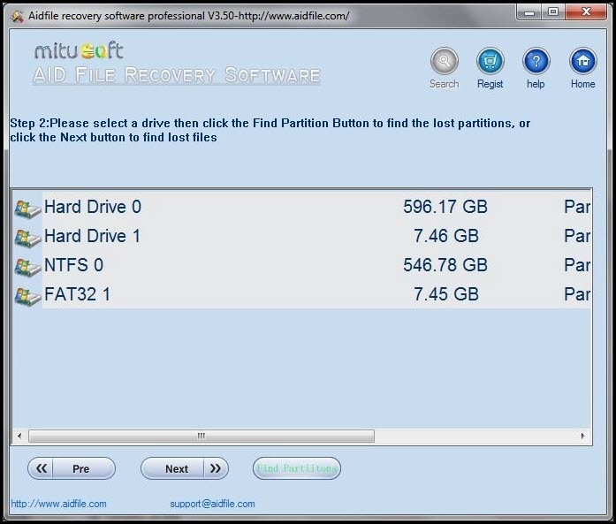Click the drive icon beside FAT32 1
This screenshot has width=616, height=524.
27,296
